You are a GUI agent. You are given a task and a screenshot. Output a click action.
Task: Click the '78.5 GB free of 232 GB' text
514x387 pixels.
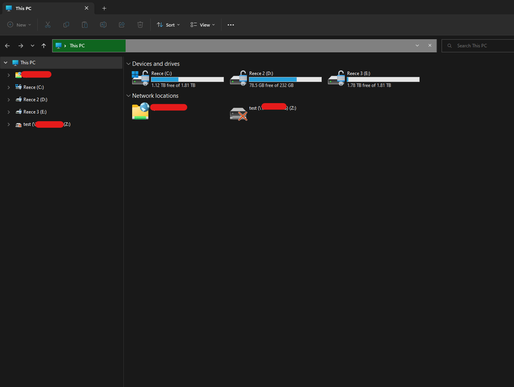[271, 85]
